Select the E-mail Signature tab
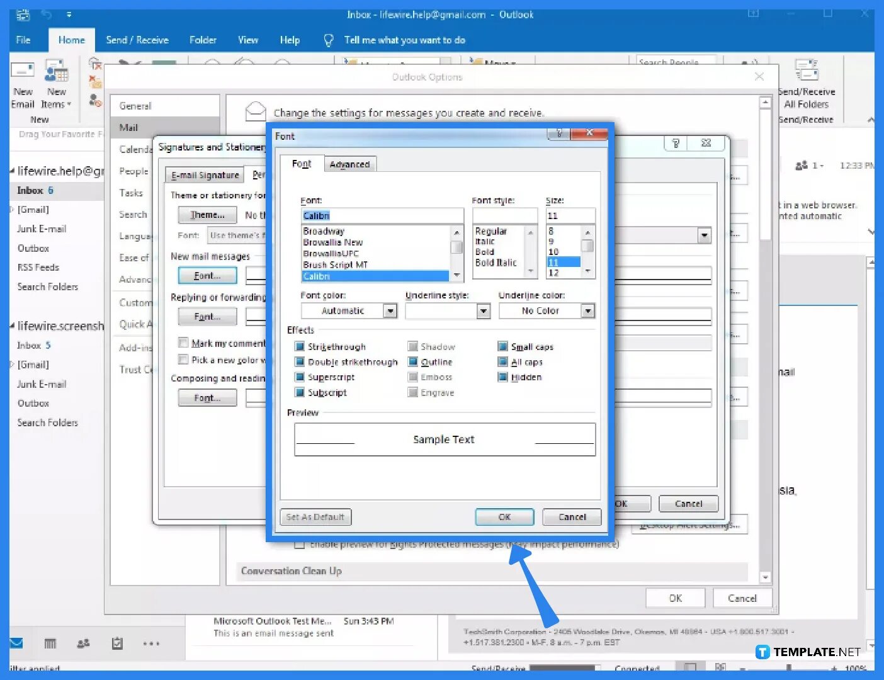The height and width of the screenshot is (680, 884). coord(205,175)
